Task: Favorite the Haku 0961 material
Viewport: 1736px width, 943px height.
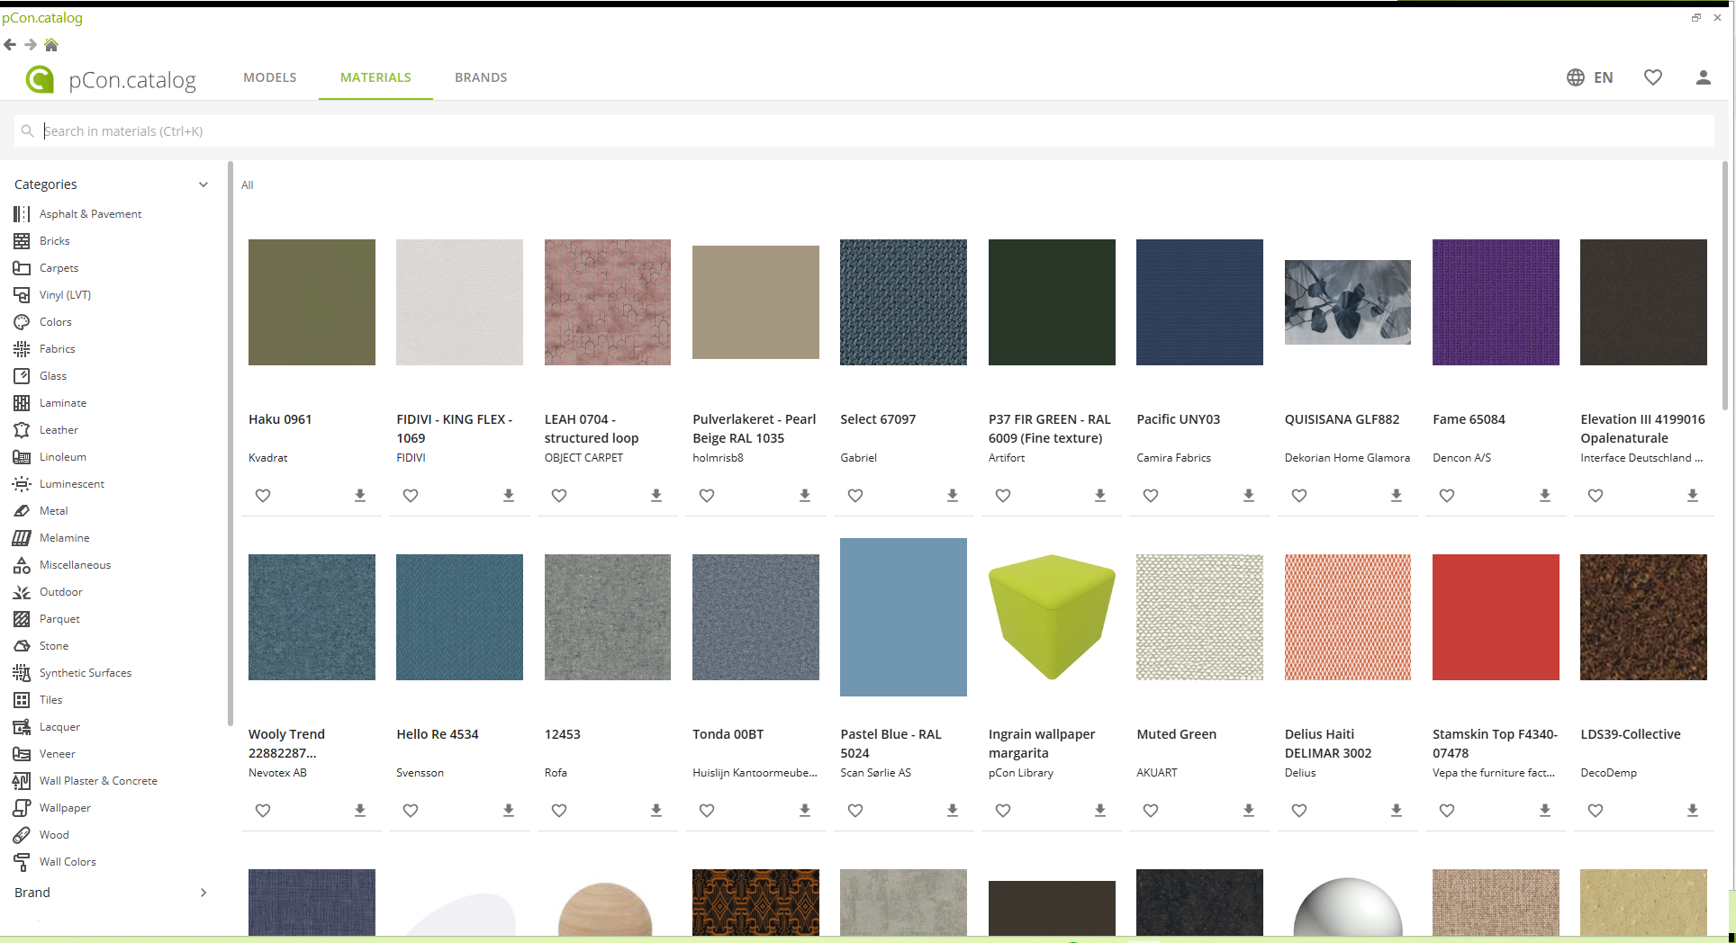Action: tap(263, 495)
